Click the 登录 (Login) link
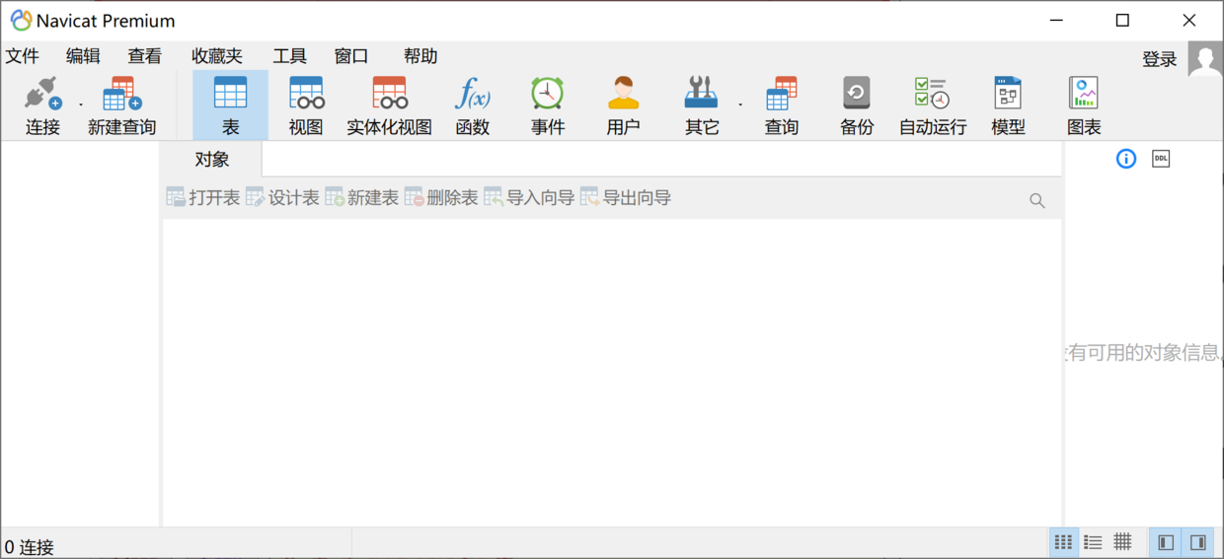Screen dimensions: 1224x559 tap(1159, 59)
